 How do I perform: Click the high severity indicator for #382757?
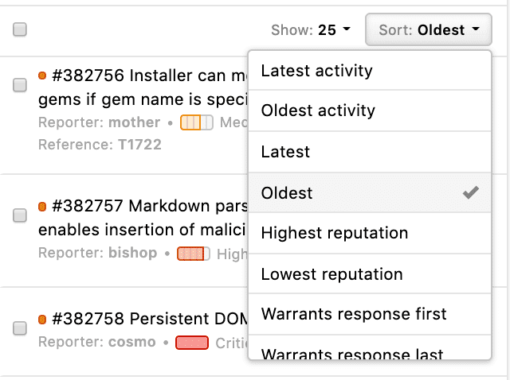click(x=193, y=254)
